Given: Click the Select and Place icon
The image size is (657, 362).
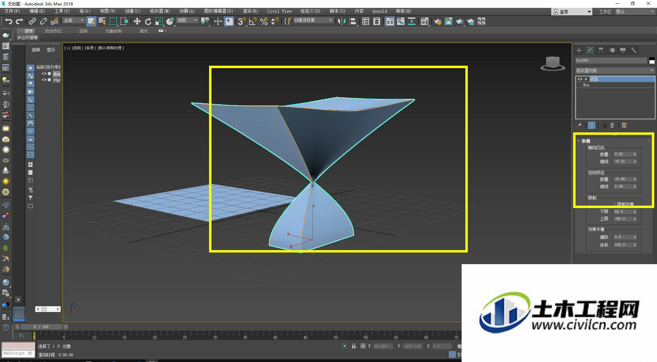Looking at the screenshot, I should (170, 21).
